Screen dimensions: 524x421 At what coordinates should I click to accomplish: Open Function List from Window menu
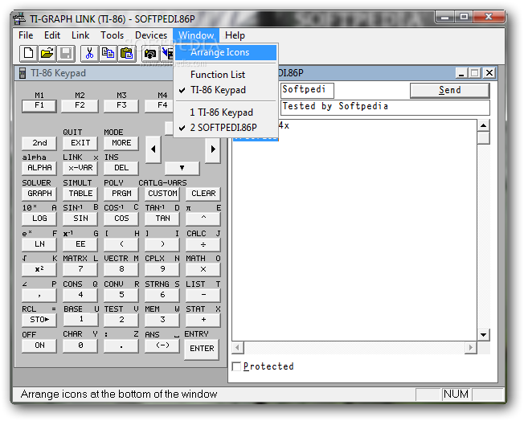(226, 75)
